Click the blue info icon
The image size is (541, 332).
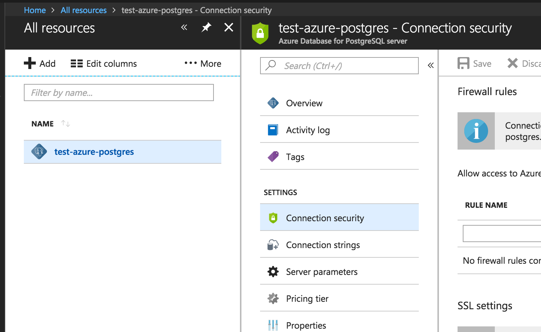tap(476, 131)
